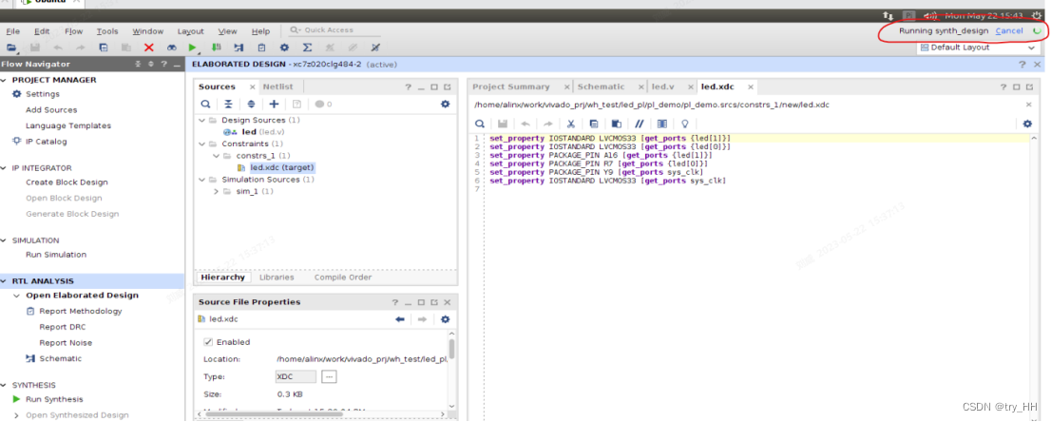
Task: Collapse Open Elaborated Design section
Action: [x=17, y=296]
